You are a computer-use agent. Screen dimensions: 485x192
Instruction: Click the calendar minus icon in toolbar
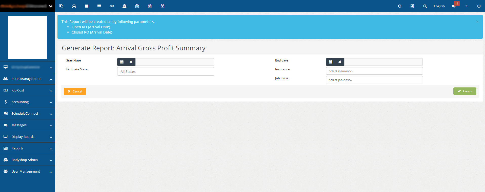pos(163,6)
